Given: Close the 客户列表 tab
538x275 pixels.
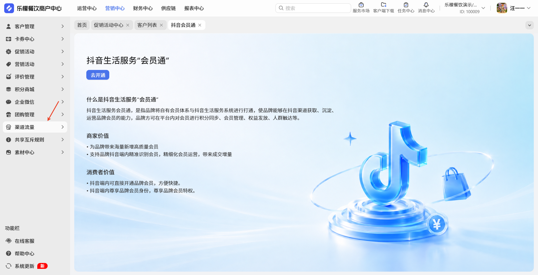Looking at the screenshot, I should [161, 25].
